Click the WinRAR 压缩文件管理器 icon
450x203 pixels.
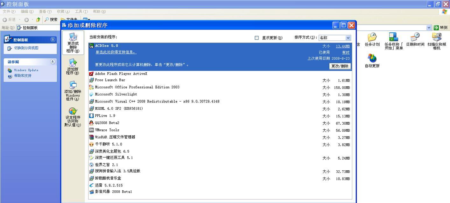pos(91,137)
